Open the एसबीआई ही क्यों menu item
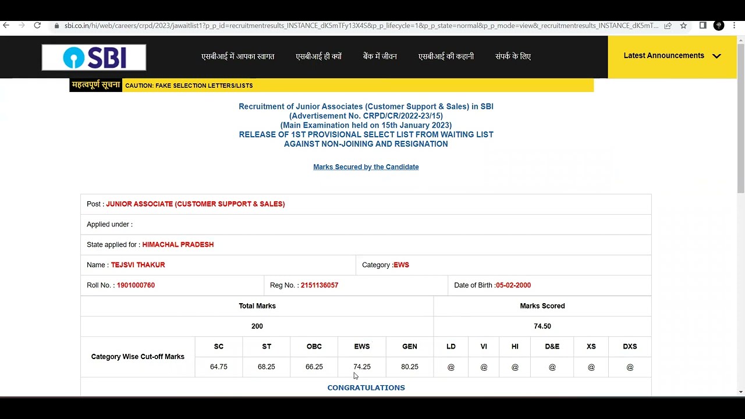The image size is (745, 419). click(318, 56)
